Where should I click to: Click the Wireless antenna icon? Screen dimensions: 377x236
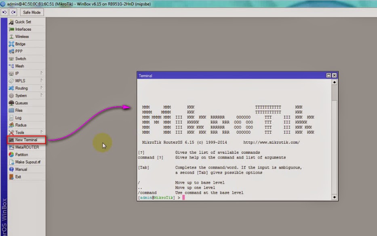(11, 36)
